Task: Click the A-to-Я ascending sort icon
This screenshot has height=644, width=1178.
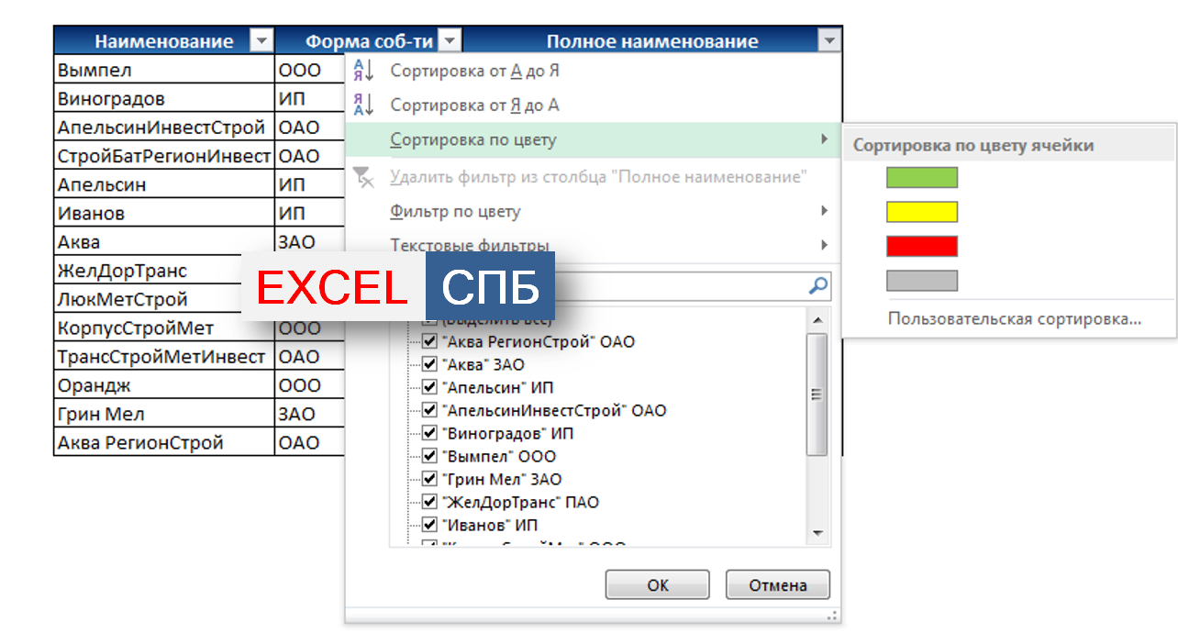Action: pyautogui.click(x=364, y=71)
